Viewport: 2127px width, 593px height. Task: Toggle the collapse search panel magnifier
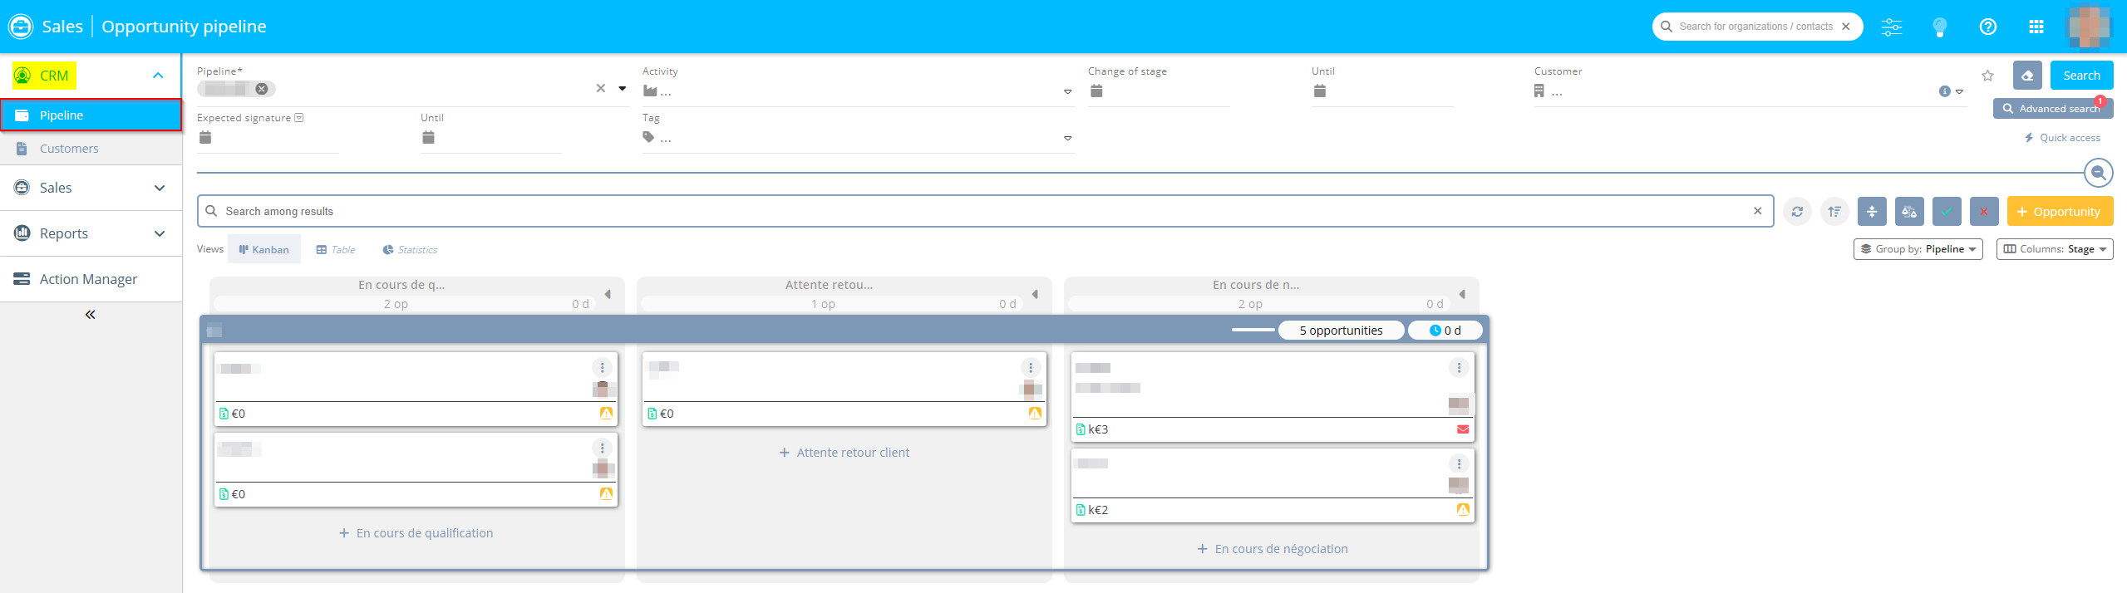[x=2098, y=173]
